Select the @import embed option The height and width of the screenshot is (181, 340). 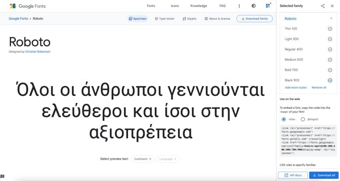[303, 119]
